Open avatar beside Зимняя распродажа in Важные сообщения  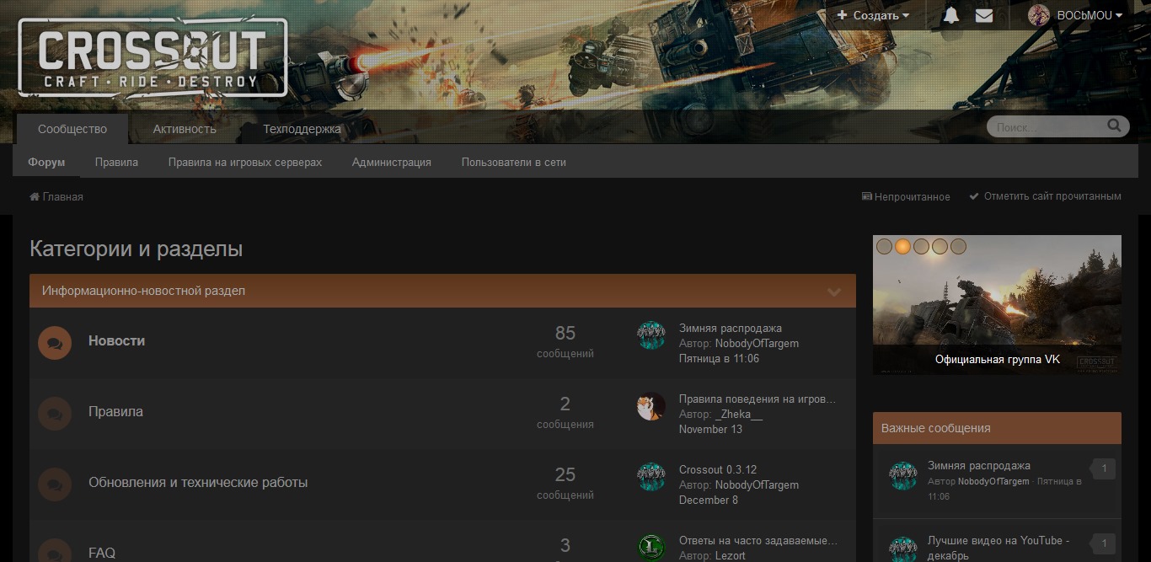click(x=903, y=476)
